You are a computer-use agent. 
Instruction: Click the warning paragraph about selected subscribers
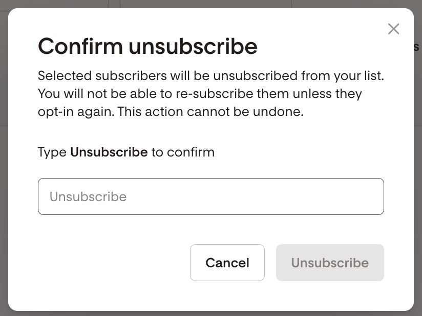tap(210, 94)
